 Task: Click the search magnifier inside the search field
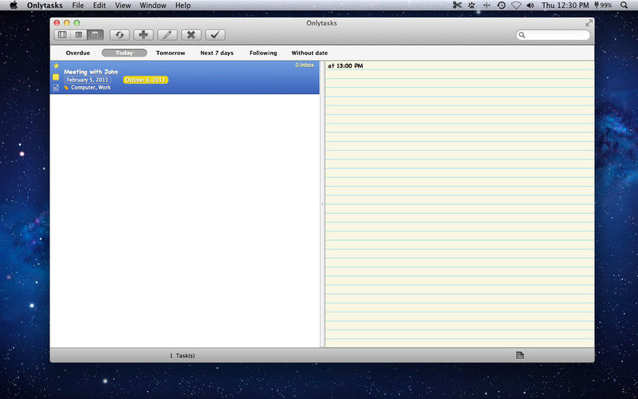click(522, 35)
